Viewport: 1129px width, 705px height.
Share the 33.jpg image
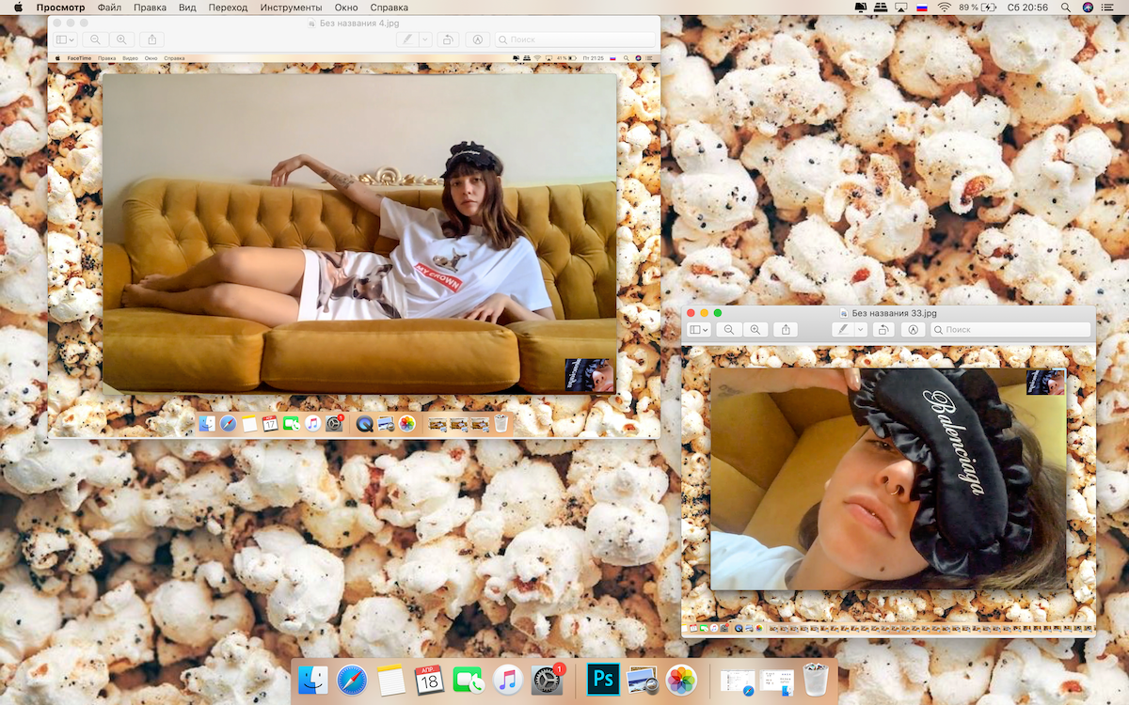[787, 330]
